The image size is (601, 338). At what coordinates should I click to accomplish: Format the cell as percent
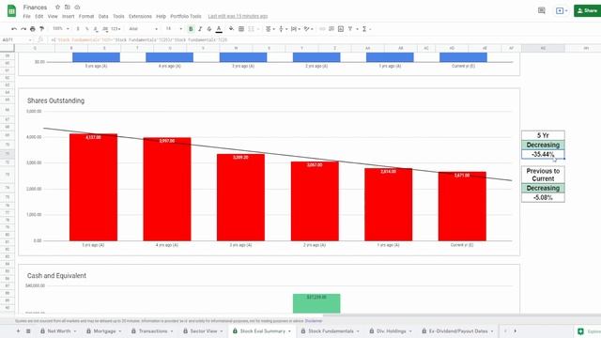pos(87,29)
